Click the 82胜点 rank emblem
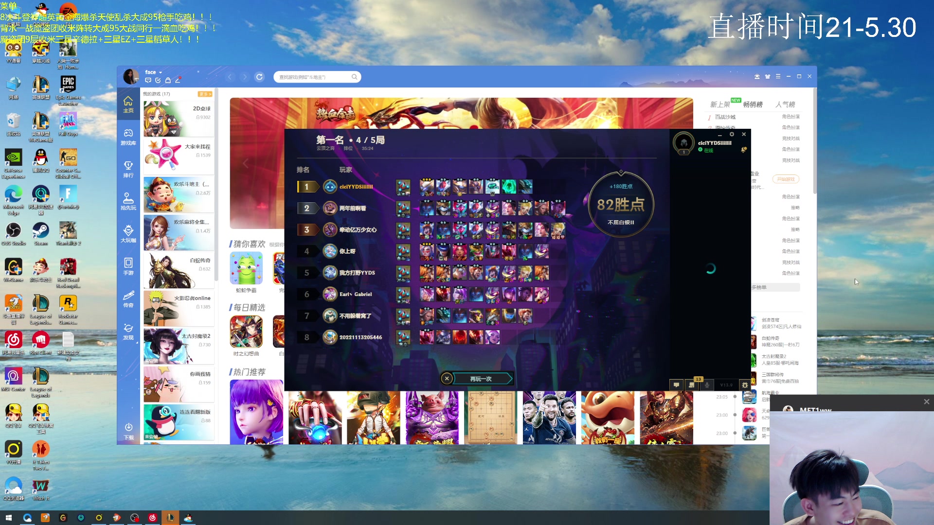 point(621,204)
